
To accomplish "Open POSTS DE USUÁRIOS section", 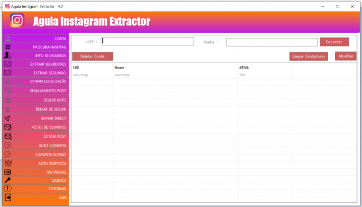I will (x=36, y=127).
